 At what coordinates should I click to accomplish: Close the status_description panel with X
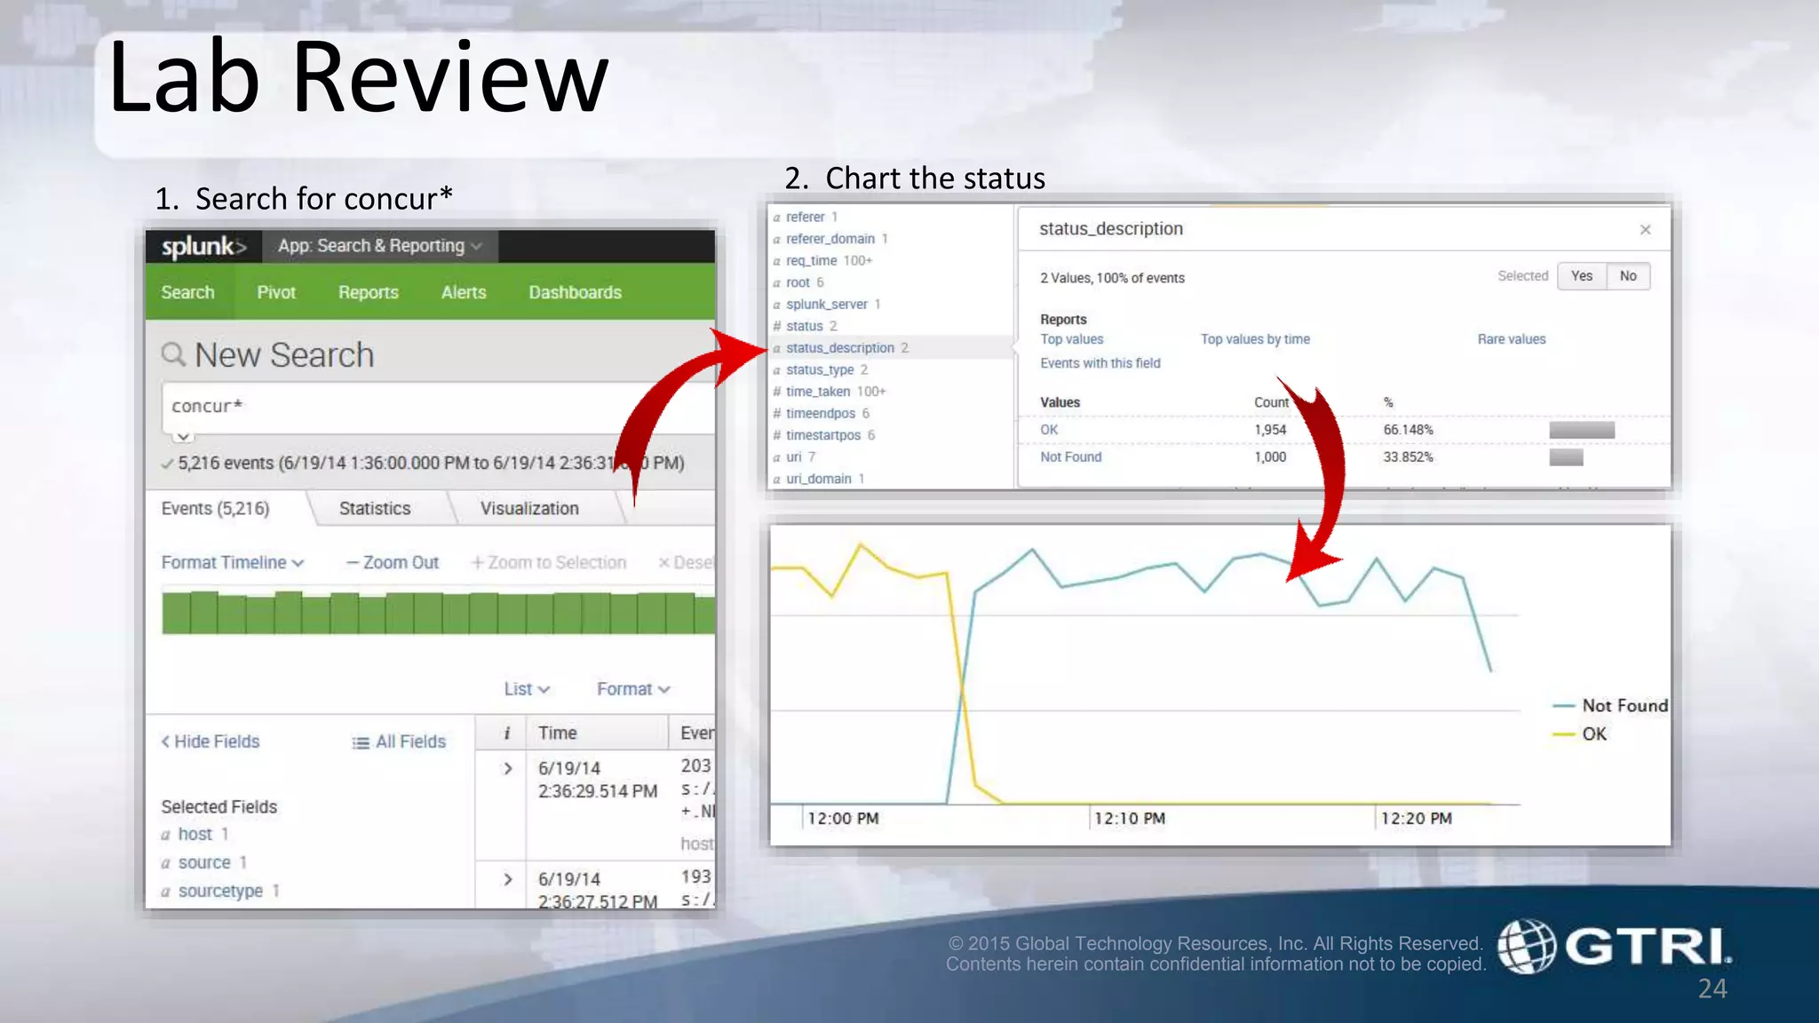1645,230
